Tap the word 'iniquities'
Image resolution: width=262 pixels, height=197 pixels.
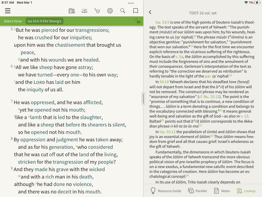tap(80, 37)
